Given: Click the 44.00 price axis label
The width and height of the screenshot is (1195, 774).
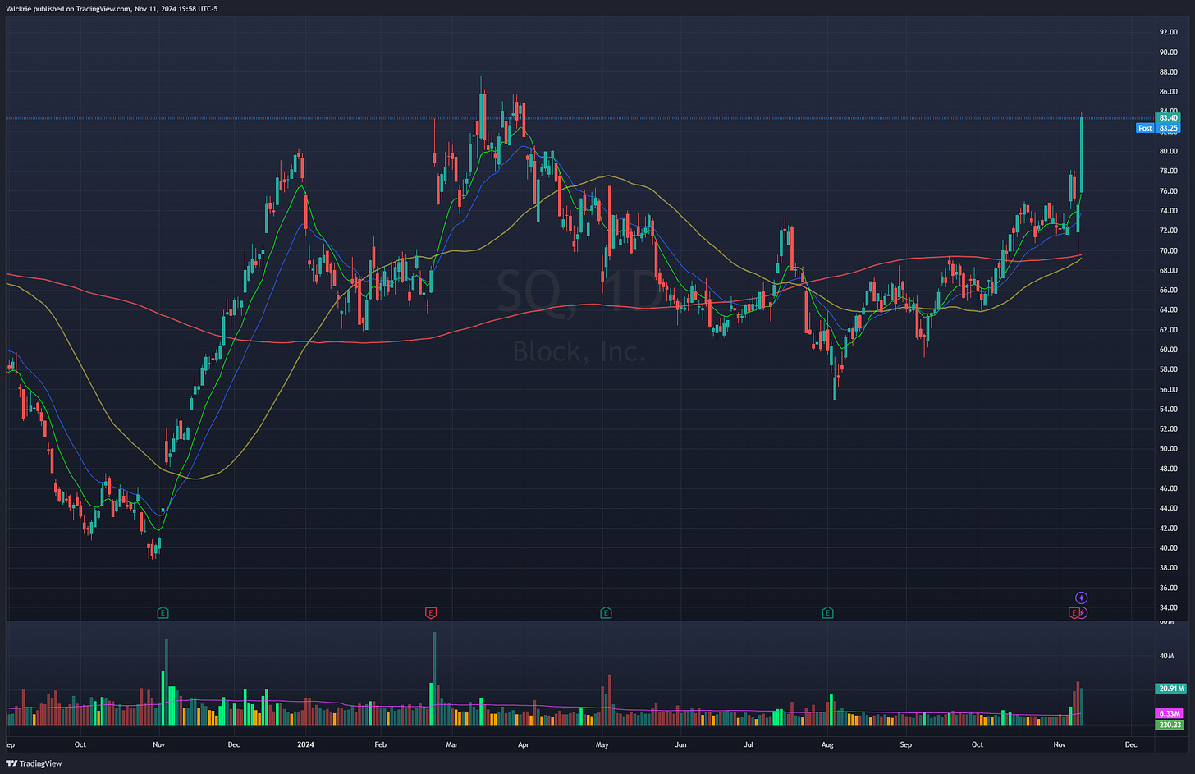Looking at the screenshot, I should coord(1168,508).
